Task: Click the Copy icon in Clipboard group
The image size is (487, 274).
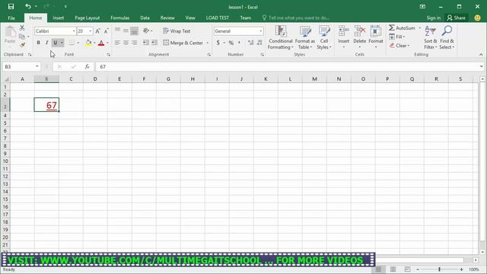Action: point(22,37)
